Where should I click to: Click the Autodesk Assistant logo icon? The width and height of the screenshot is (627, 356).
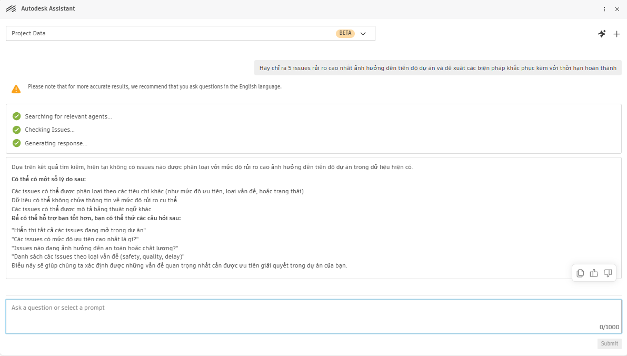pyautogui.click(x=11, y=9)
